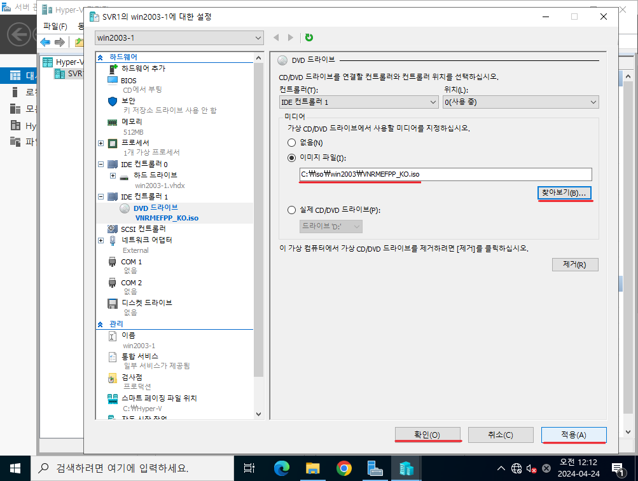
Task: Select the Hard Drive (하드 드라이브) entry
Action: pos(155,175)
